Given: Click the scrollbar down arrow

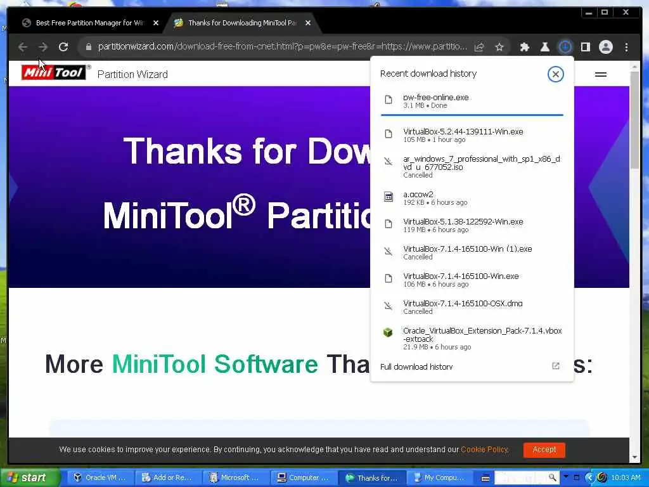Looking at the screenshot, I should (634, 458).
